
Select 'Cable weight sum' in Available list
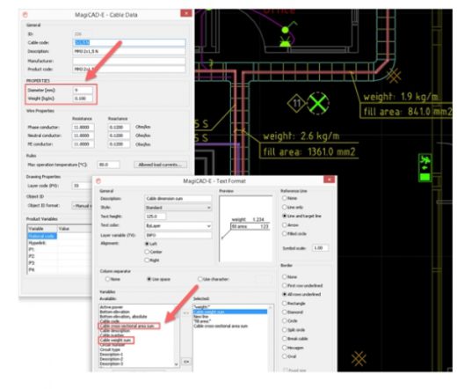pos(115,340)
